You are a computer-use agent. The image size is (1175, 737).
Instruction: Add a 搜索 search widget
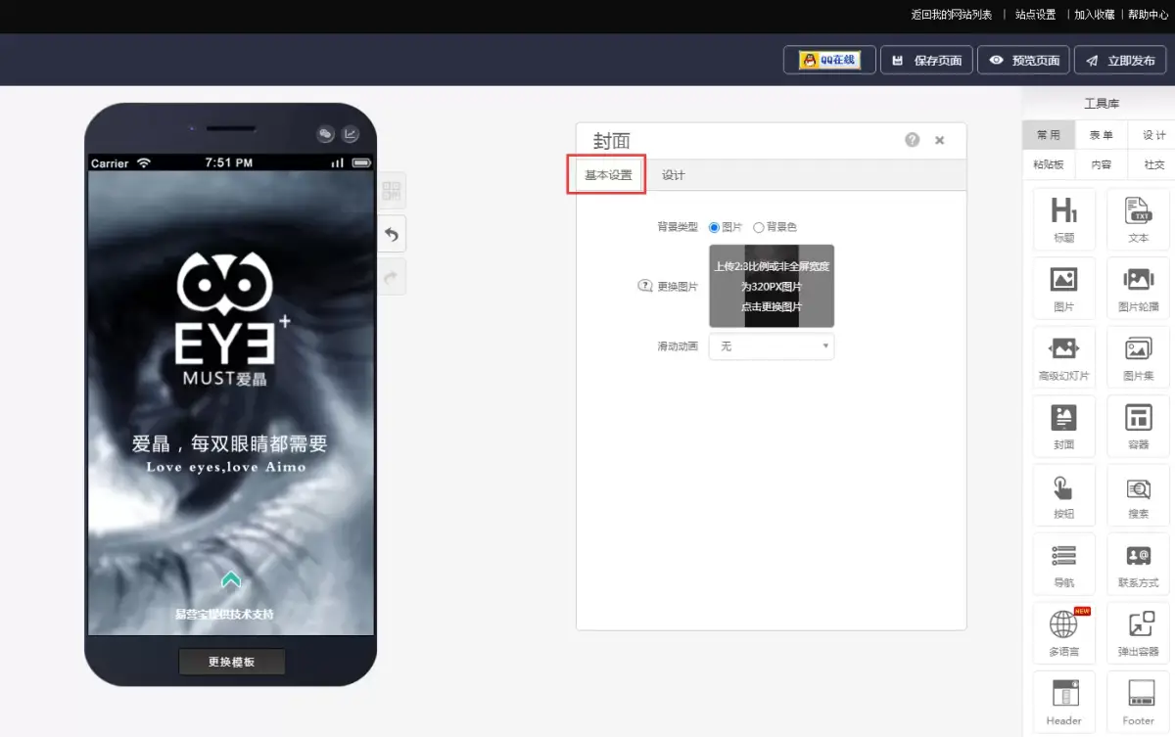[1138, 495]
